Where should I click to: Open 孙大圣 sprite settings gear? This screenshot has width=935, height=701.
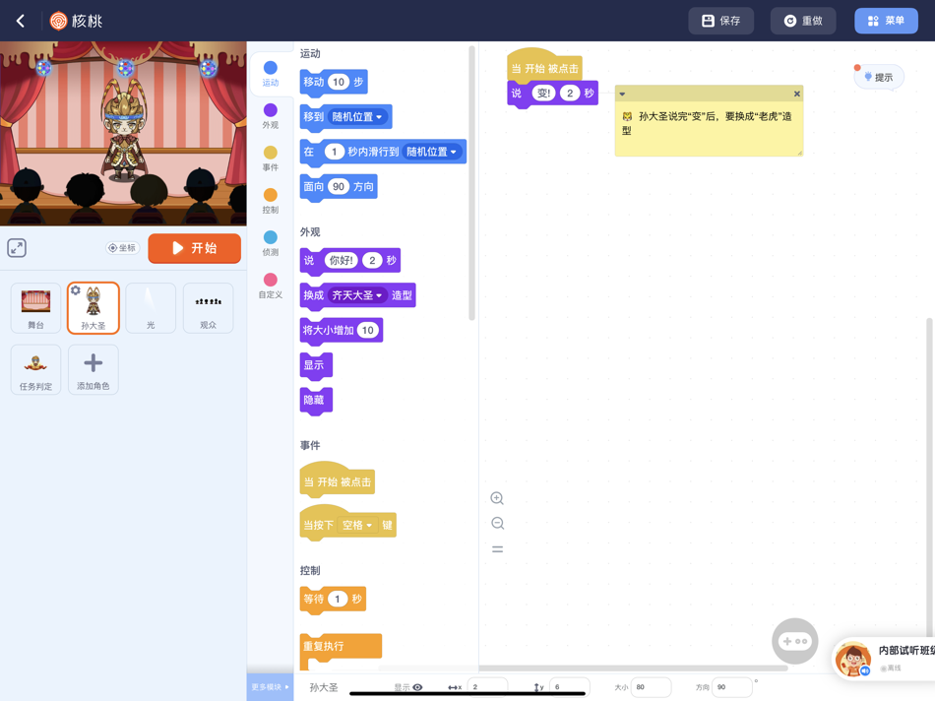pos(75,290)
